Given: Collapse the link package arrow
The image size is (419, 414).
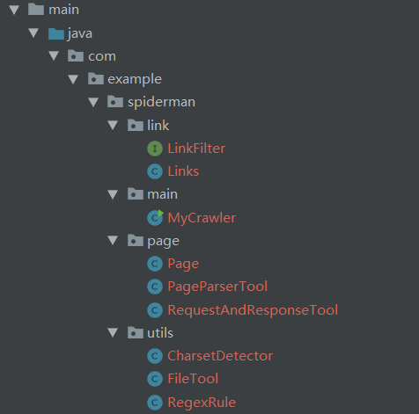Looking at the screenshot, I should 113,125.
